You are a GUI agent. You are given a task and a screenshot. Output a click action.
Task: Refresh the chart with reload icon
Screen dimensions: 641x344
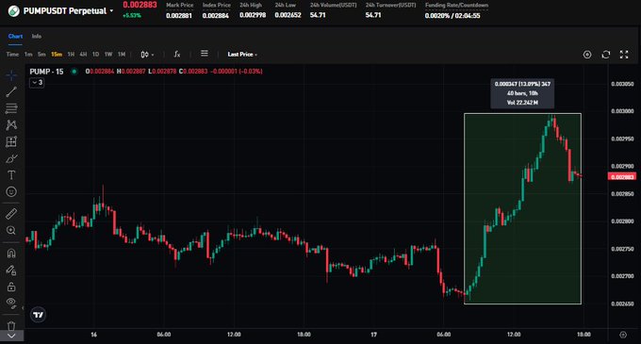coord(606,55)
